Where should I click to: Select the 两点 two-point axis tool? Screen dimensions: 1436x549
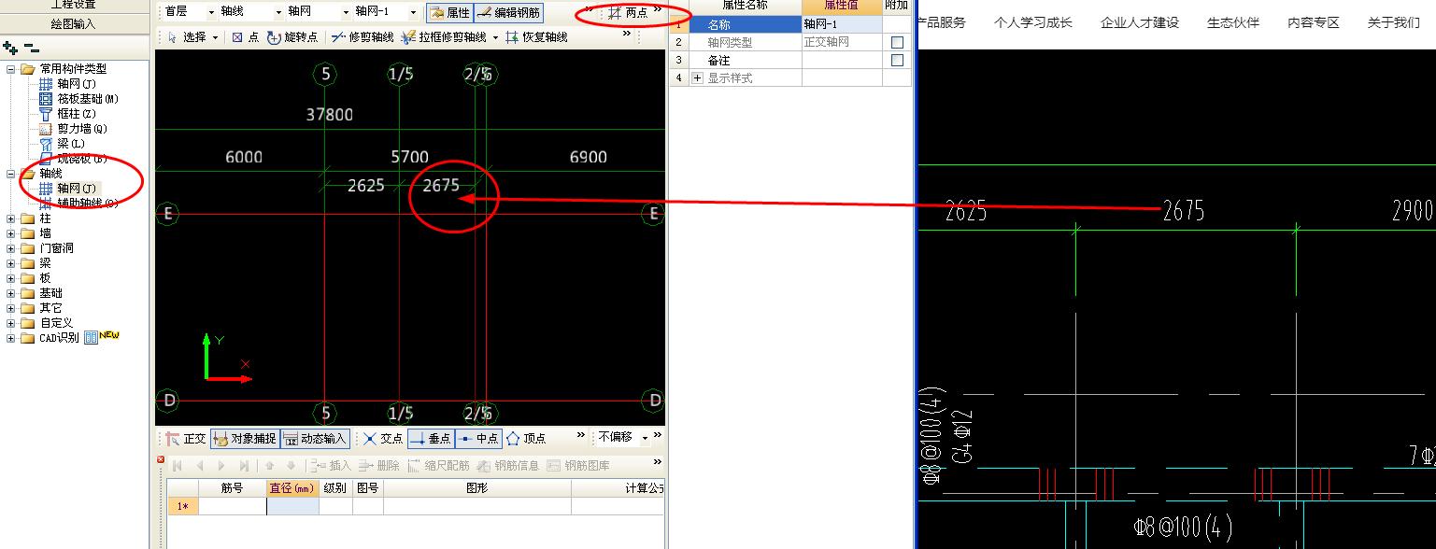pyautogui.click(x=627, y=13)
